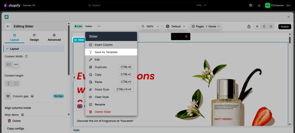Open the sidekick assistant icon in top bar
295x133 pixels.
(x=251, y=5)
